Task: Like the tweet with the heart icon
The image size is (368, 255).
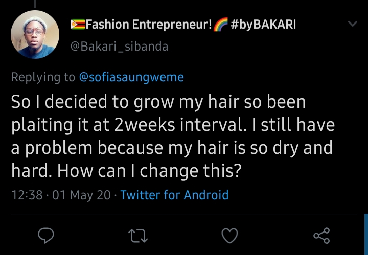Action: tap(230, 236)
